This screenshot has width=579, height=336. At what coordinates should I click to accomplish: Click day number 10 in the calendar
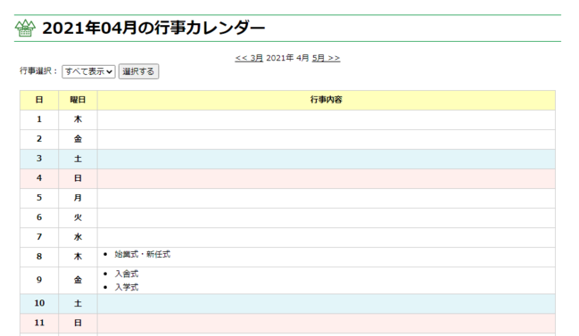coord(39,303)
